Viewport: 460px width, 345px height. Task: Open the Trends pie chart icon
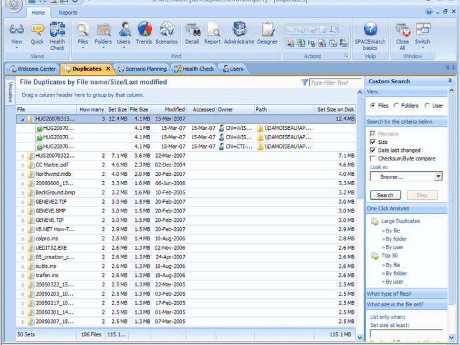pyautogui.click(x=145, y=29)
